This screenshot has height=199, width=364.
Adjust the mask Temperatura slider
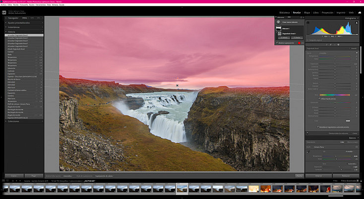[x=335, y=56]
